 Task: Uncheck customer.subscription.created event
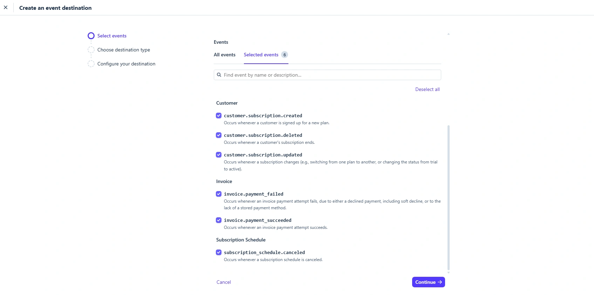(219, 115)
